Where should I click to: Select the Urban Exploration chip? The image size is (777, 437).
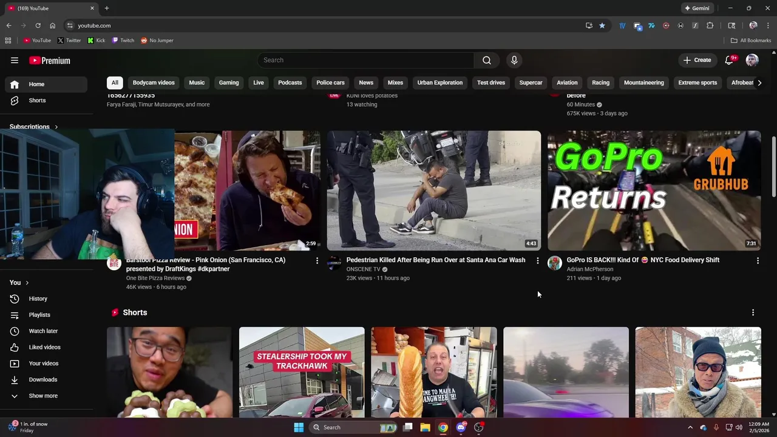440,83
